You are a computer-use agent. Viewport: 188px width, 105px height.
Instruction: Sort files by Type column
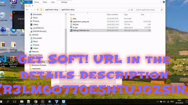click(126, 15)
